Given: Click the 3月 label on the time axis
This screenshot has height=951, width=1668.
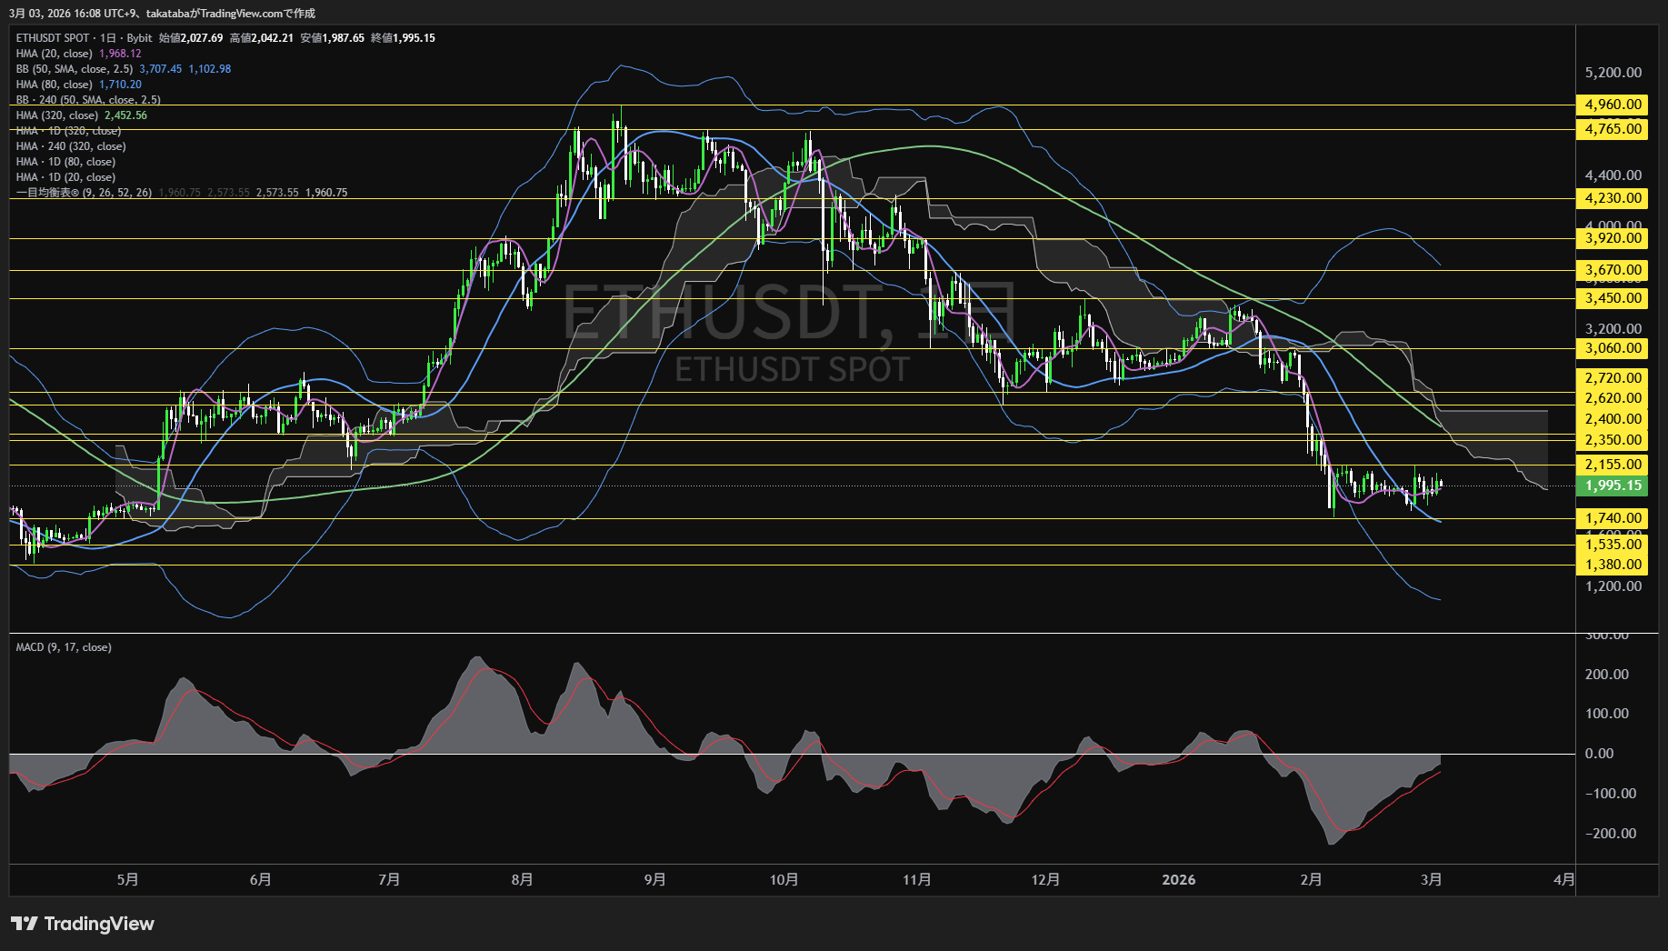Looking at the screenshot, I should [x=1431, y=879].
